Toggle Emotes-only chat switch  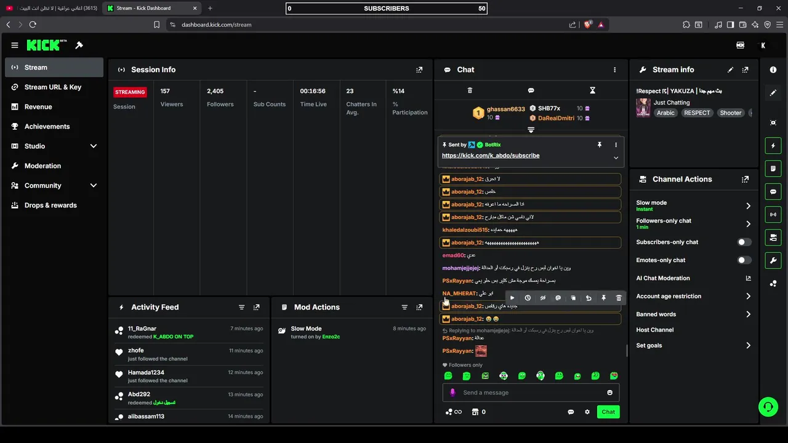point(744,260)
